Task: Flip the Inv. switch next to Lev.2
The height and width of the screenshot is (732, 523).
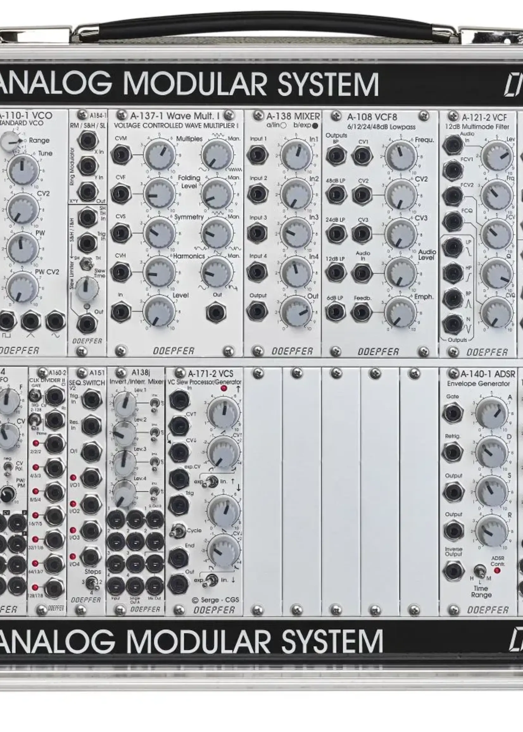Action: pyautogui.click(x=154, y=433)
